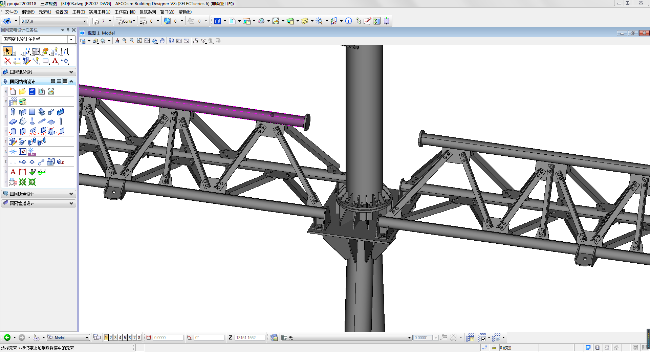This screenshot has height=352, width=650.
Task: Toggle view number 8 button
Action: point(139,337)
